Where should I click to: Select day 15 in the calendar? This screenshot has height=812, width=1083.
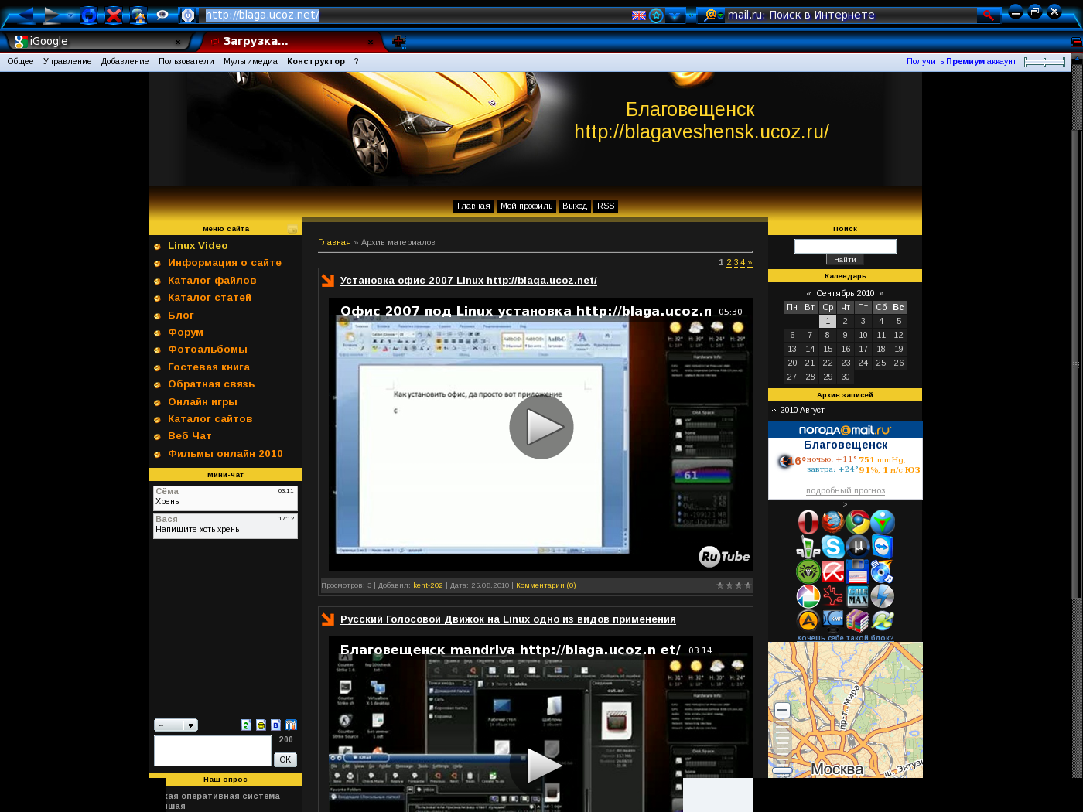coord(828,350)
